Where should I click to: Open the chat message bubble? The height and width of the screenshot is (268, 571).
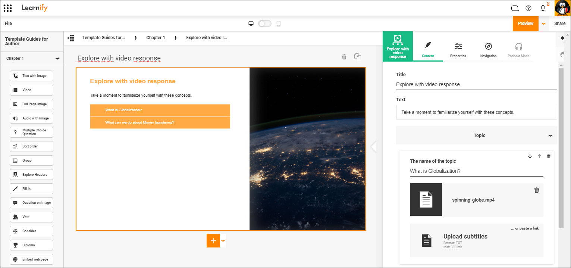point(515,8)
